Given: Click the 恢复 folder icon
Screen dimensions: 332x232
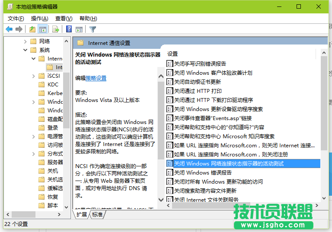Looking at the screenshot, I should coord(41,197).
